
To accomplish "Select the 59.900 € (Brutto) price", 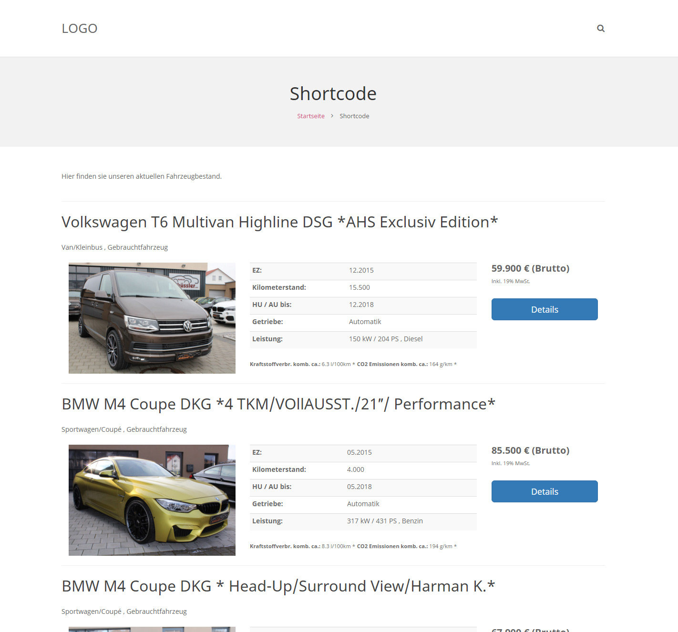I will click(530, 268).
